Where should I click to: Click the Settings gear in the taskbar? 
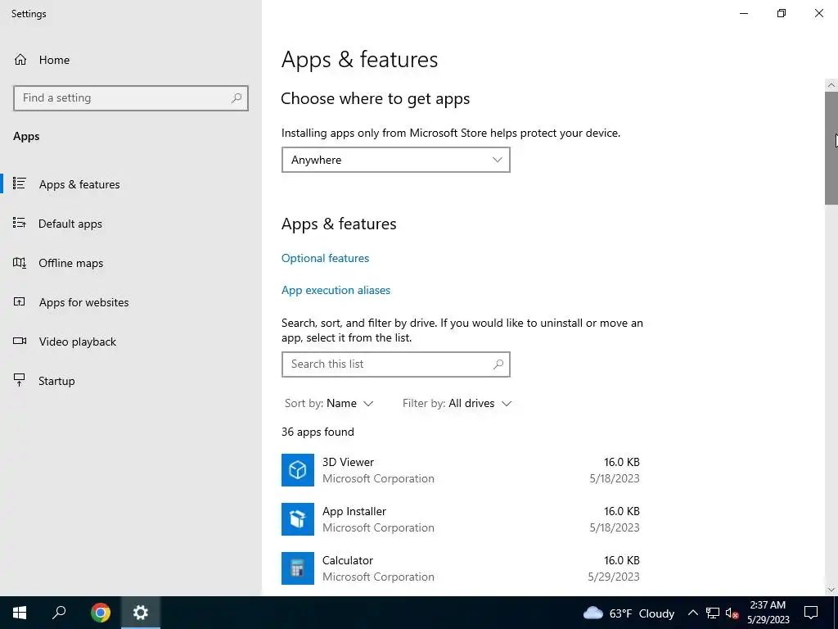(x=141, y=613)
